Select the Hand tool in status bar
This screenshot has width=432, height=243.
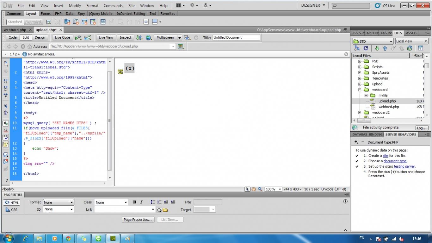(254, 189)
